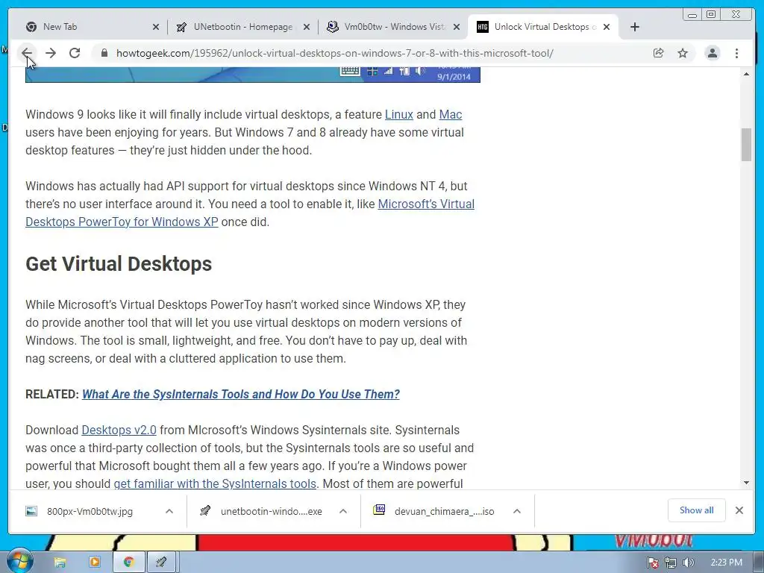Open What Are the SysInternals Tools link

pyautogui.click(x=241, y=394)
